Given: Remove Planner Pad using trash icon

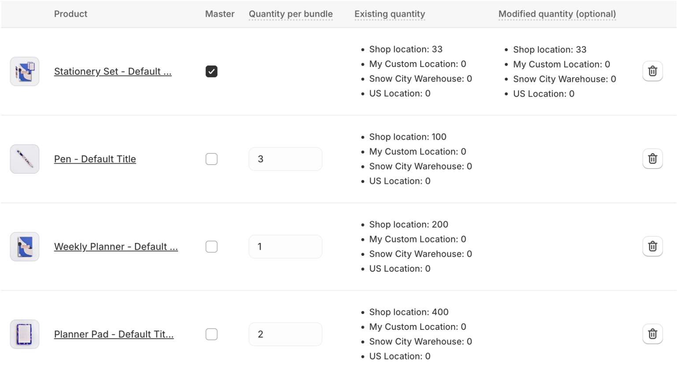Looking at the screenshot, I should (x=652, y=334).
